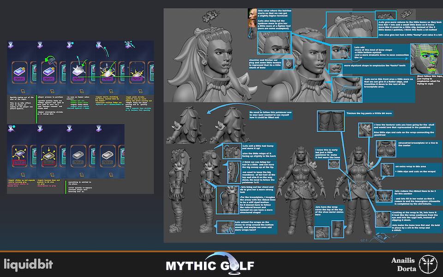Open the green wireframe face topology reference
443x277 pixels.
426,59
